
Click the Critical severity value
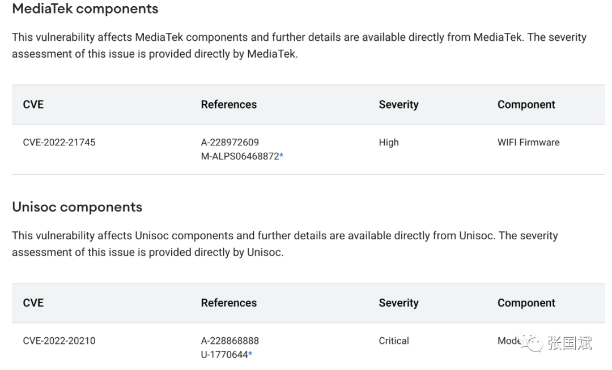pyautogui.click(x=394, y=341)
